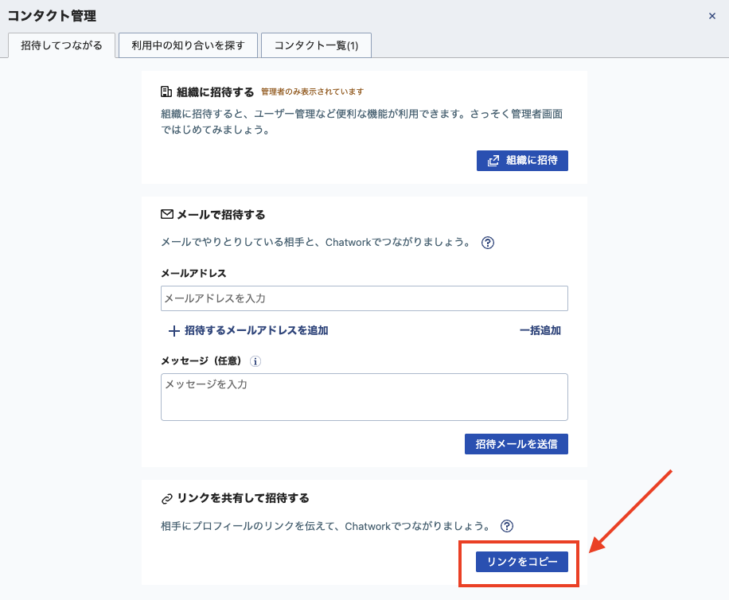Click the info icon next to メッセージ（任意）
The image size is (729, 600).
pos(255,361)
